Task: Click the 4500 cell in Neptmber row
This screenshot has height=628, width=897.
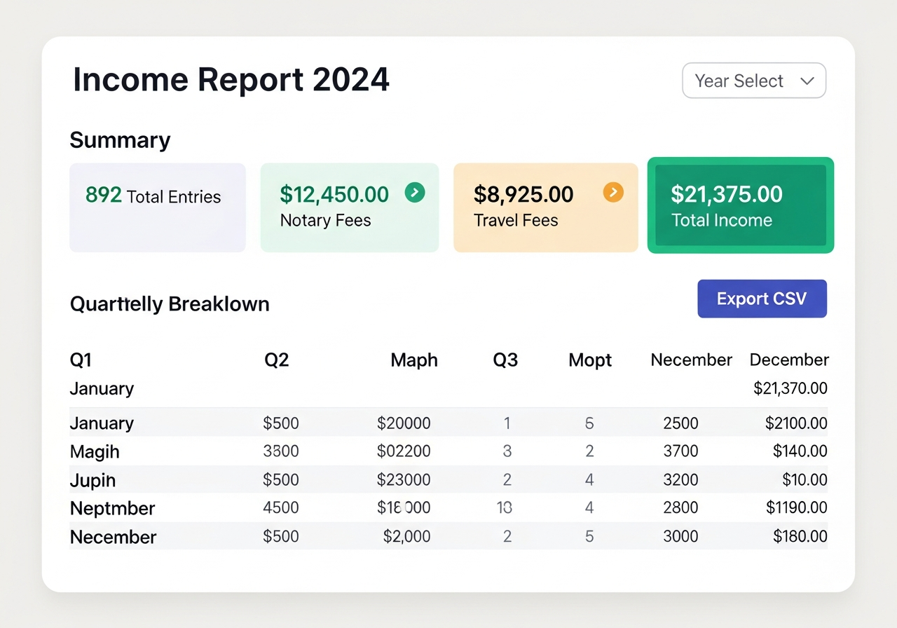Action: (x=281, y=507)
